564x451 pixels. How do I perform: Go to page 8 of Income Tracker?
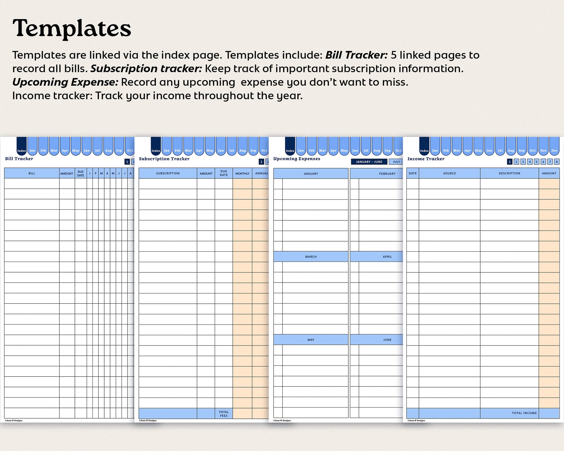tap(556, 162)
